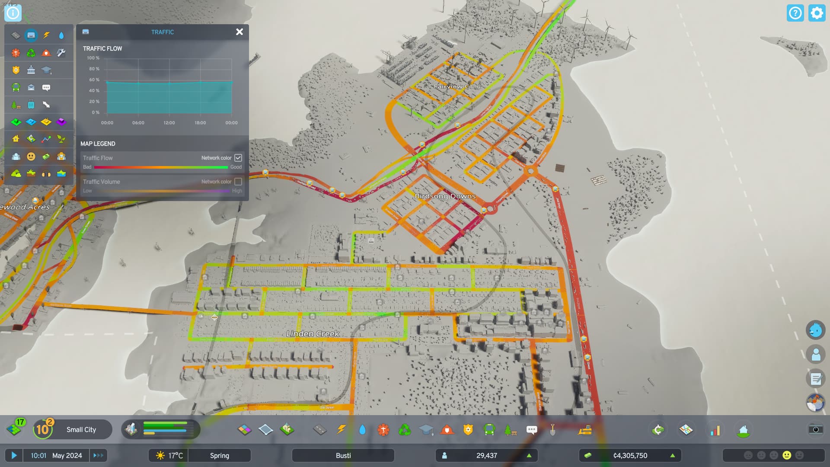Open the Water & sewage build menu
Viewport: 830px width, 467px height.
pyautogui.click(x=362, y=430)
